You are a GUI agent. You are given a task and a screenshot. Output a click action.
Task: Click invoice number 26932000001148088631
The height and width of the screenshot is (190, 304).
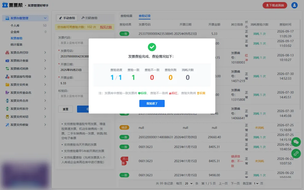[156, 137]
